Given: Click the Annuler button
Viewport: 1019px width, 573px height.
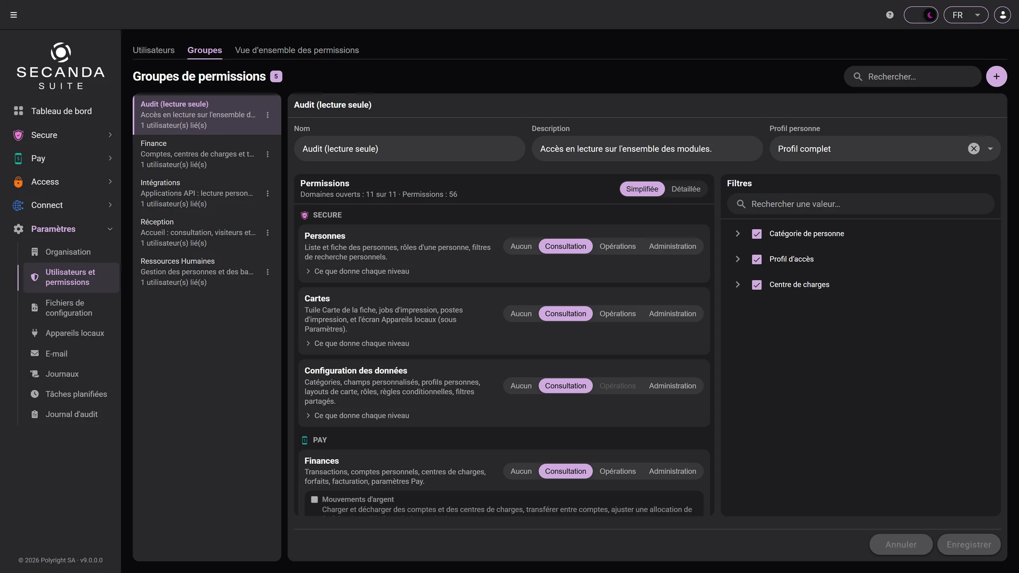Looking at the screenshot, I should 901,544.
